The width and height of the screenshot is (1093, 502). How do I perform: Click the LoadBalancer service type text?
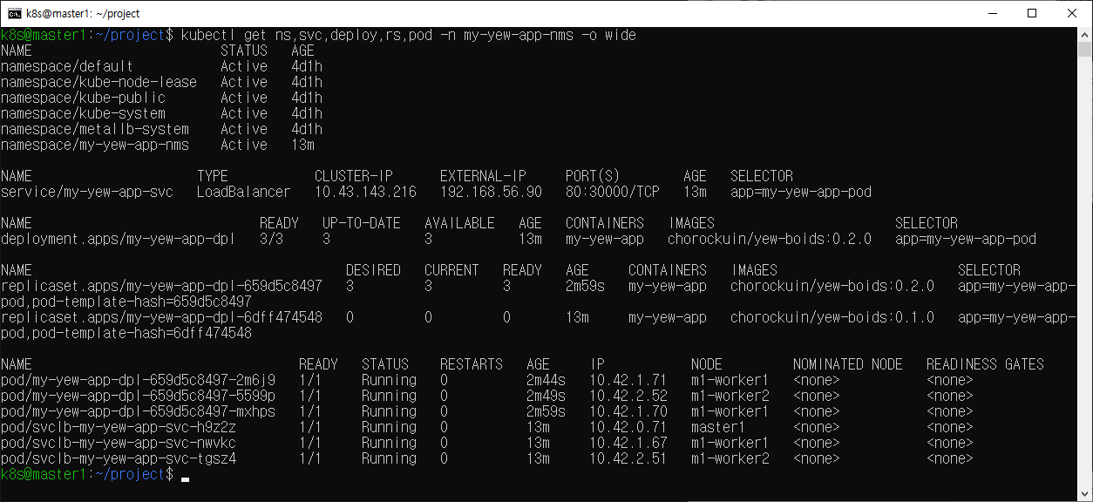tap(243, 192)
